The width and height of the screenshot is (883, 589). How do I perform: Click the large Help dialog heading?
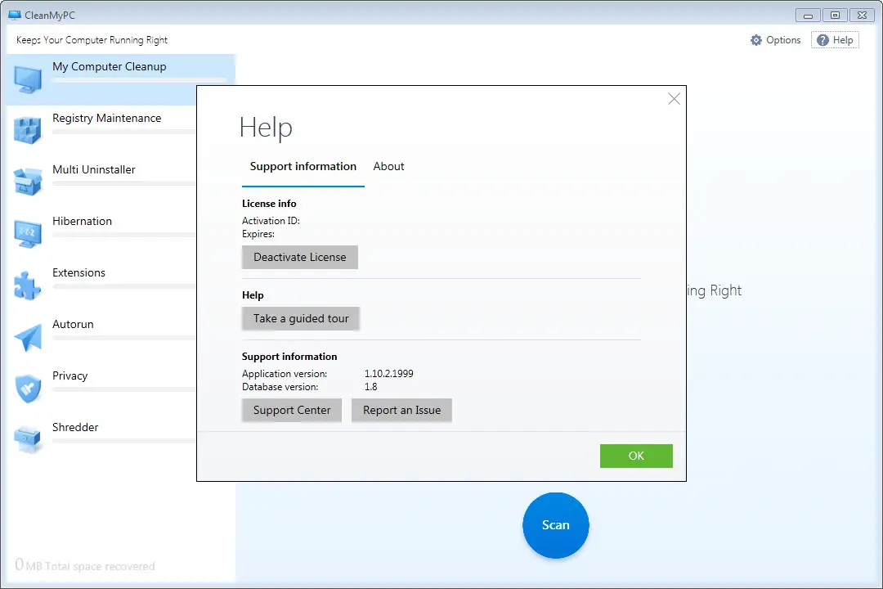266,128
